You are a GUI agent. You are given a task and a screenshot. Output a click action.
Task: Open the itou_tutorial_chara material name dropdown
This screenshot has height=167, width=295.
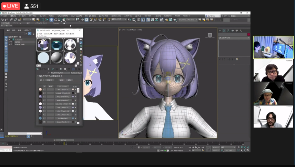click(x=60, y=73)
